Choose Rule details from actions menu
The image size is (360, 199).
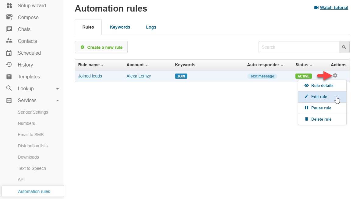322,85
